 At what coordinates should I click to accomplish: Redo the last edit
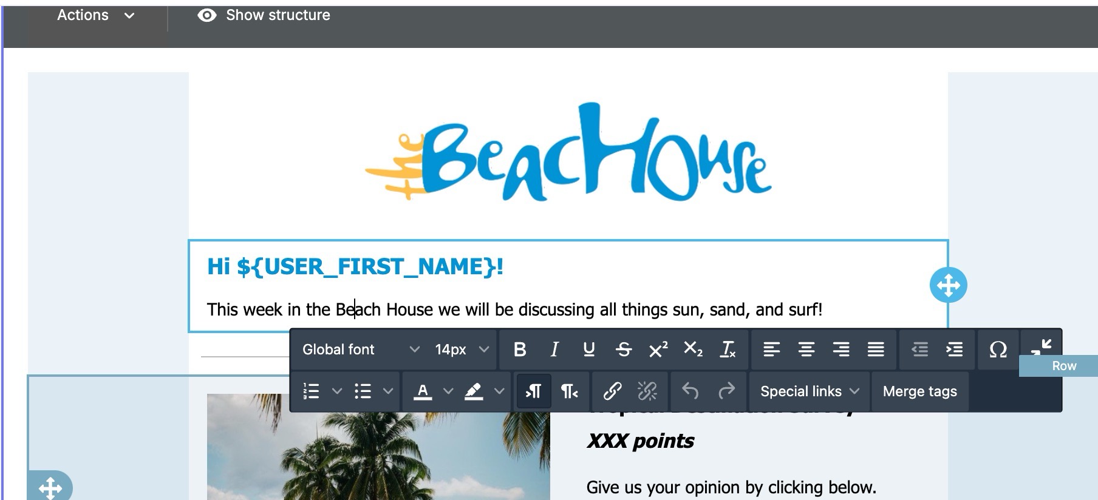point(726,391)
